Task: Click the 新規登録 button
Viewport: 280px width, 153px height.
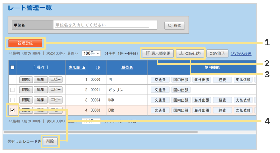Action: pos(25,43)
